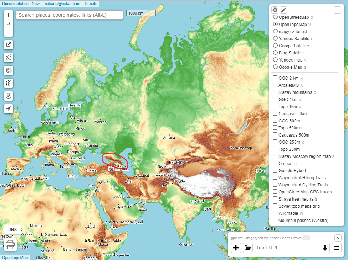Check the Mountain passes (Westra) layer

[275, 220]
